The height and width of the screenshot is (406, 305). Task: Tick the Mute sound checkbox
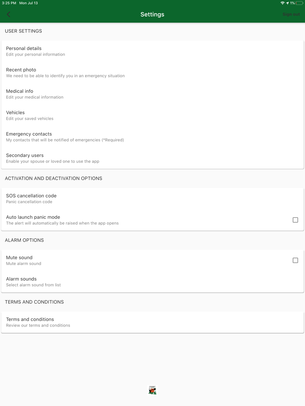click(x=295, y=260)
